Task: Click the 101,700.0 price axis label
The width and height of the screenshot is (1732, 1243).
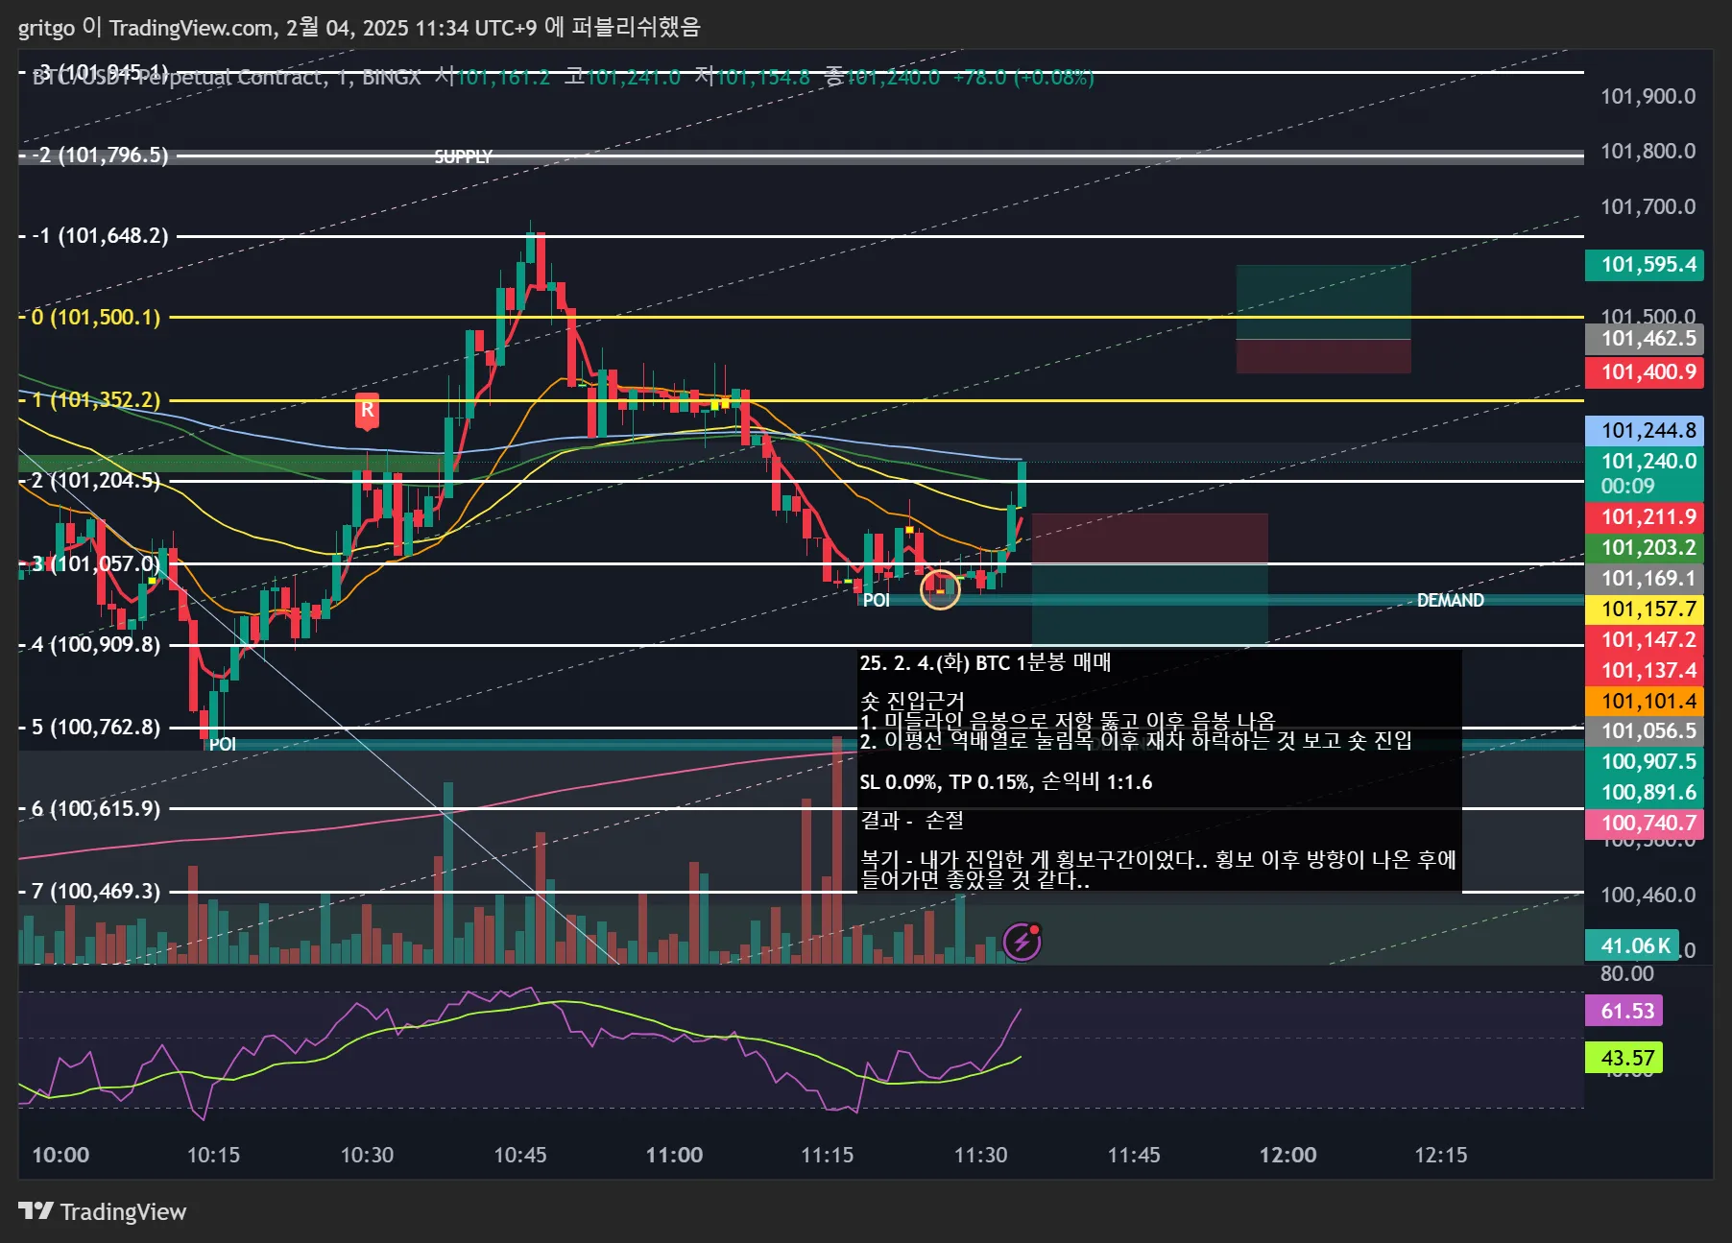Action: [x=1648, y=206]
